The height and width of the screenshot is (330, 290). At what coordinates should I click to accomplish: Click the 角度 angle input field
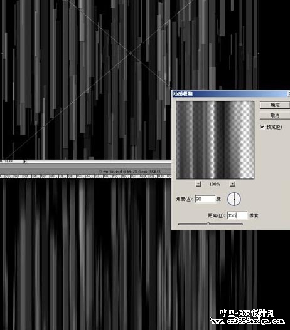pos(205,199)
